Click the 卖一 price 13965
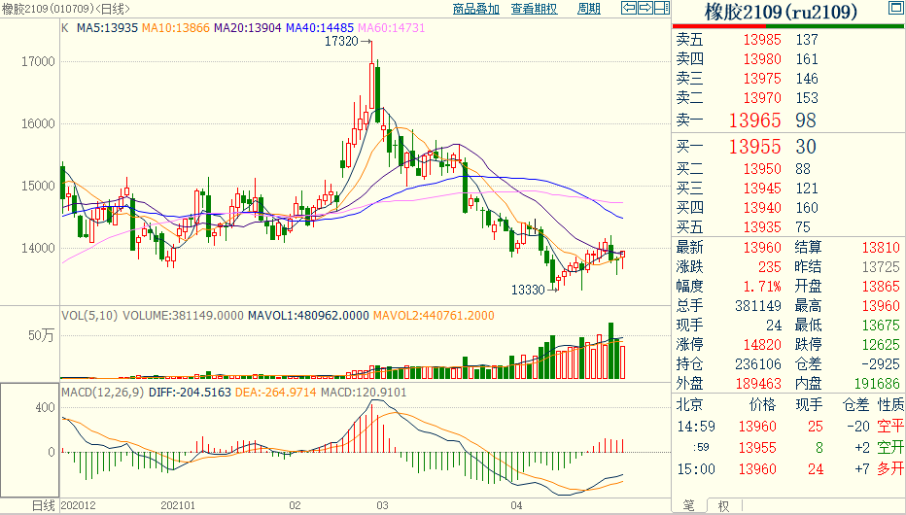The height and width of the screenshot is (515, 906). (x=754, y=120)
